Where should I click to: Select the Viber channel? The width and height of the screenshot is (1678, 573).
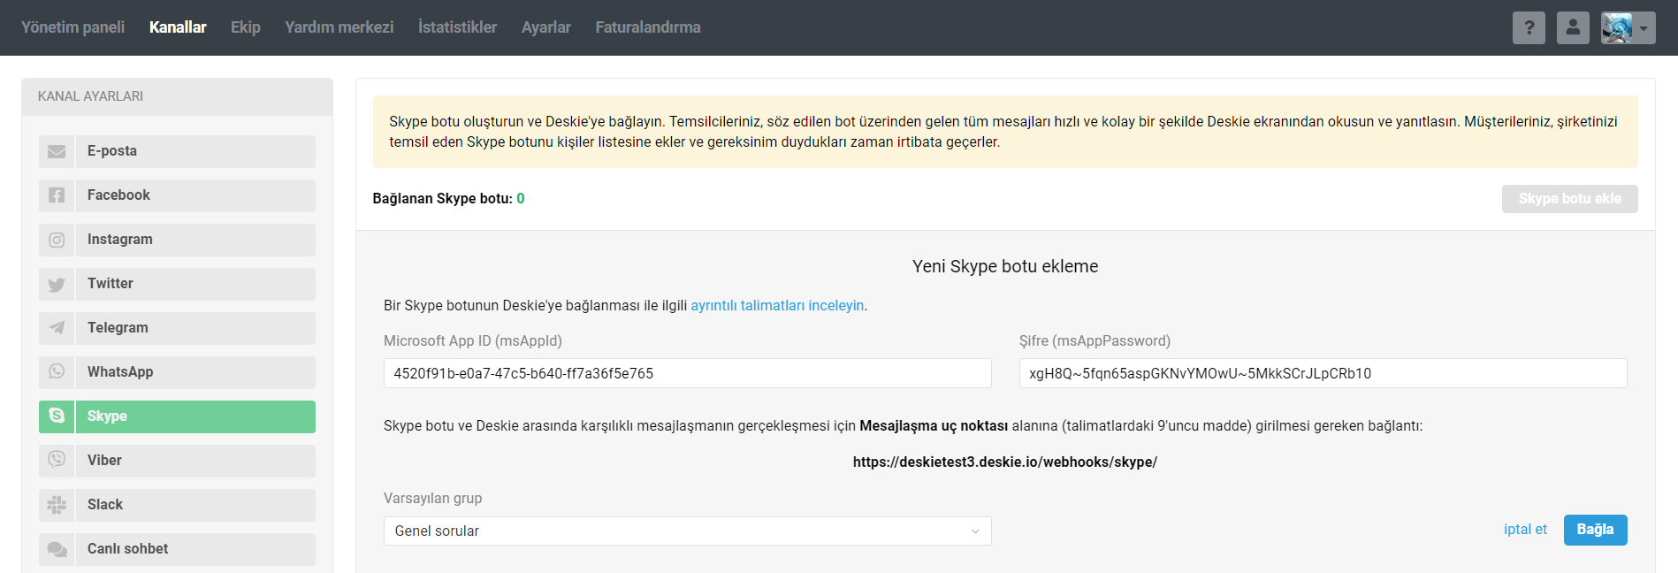pos(177,461)
